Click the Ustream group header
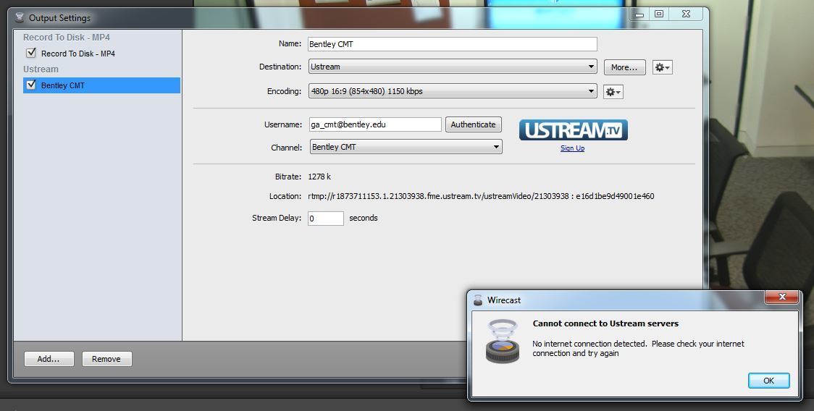The width and height of the screenshot is (814, 411). pos(41,69)
